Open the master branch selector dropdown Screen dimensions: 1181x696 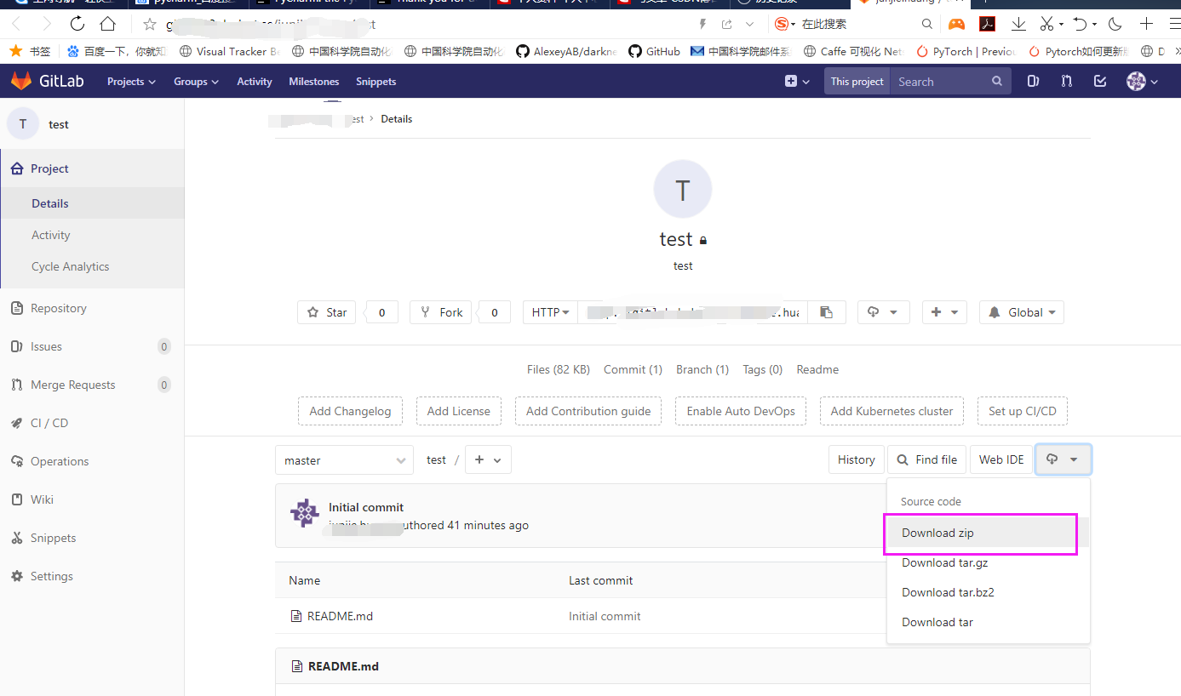344,459
